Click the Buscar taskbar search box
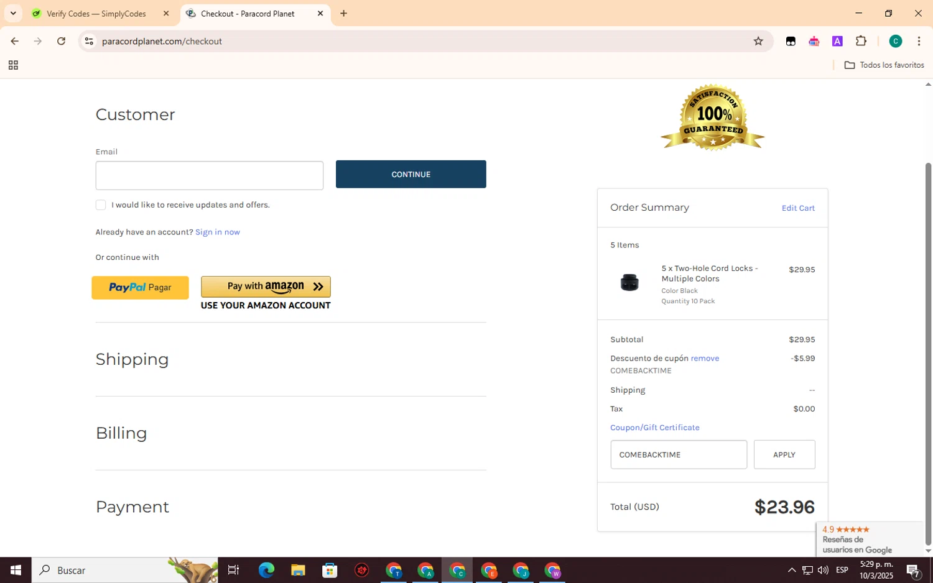This screenshot has width=933, height=583. [124, 570]
